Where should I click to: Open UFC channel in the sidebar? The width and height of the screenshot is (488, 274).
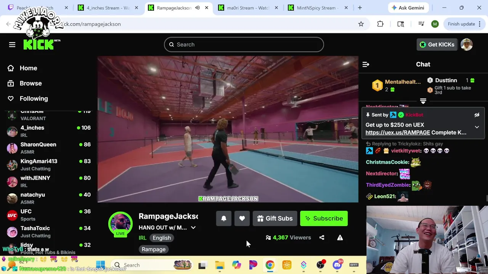[x=49, y=215]
